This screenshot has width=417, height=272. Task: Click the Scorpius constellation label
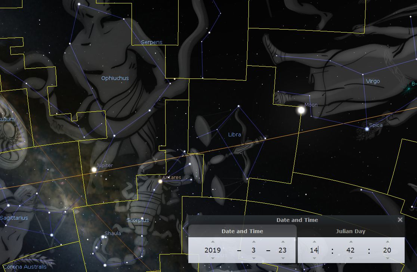click(x=138, y=220)
